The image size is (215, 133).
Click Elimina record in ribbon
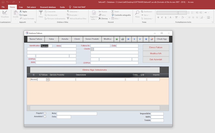point(103,19)
